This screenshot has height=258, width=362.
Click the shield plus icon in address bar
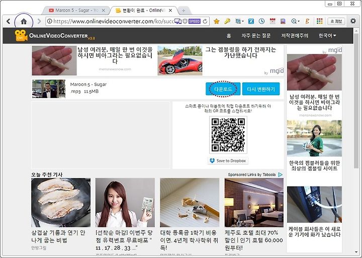185,21
